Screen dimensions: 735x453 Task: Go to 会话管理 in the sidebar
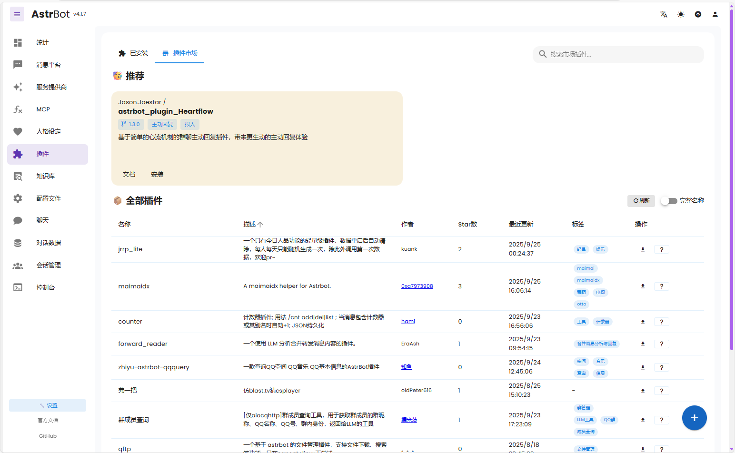tap(48, 265)
